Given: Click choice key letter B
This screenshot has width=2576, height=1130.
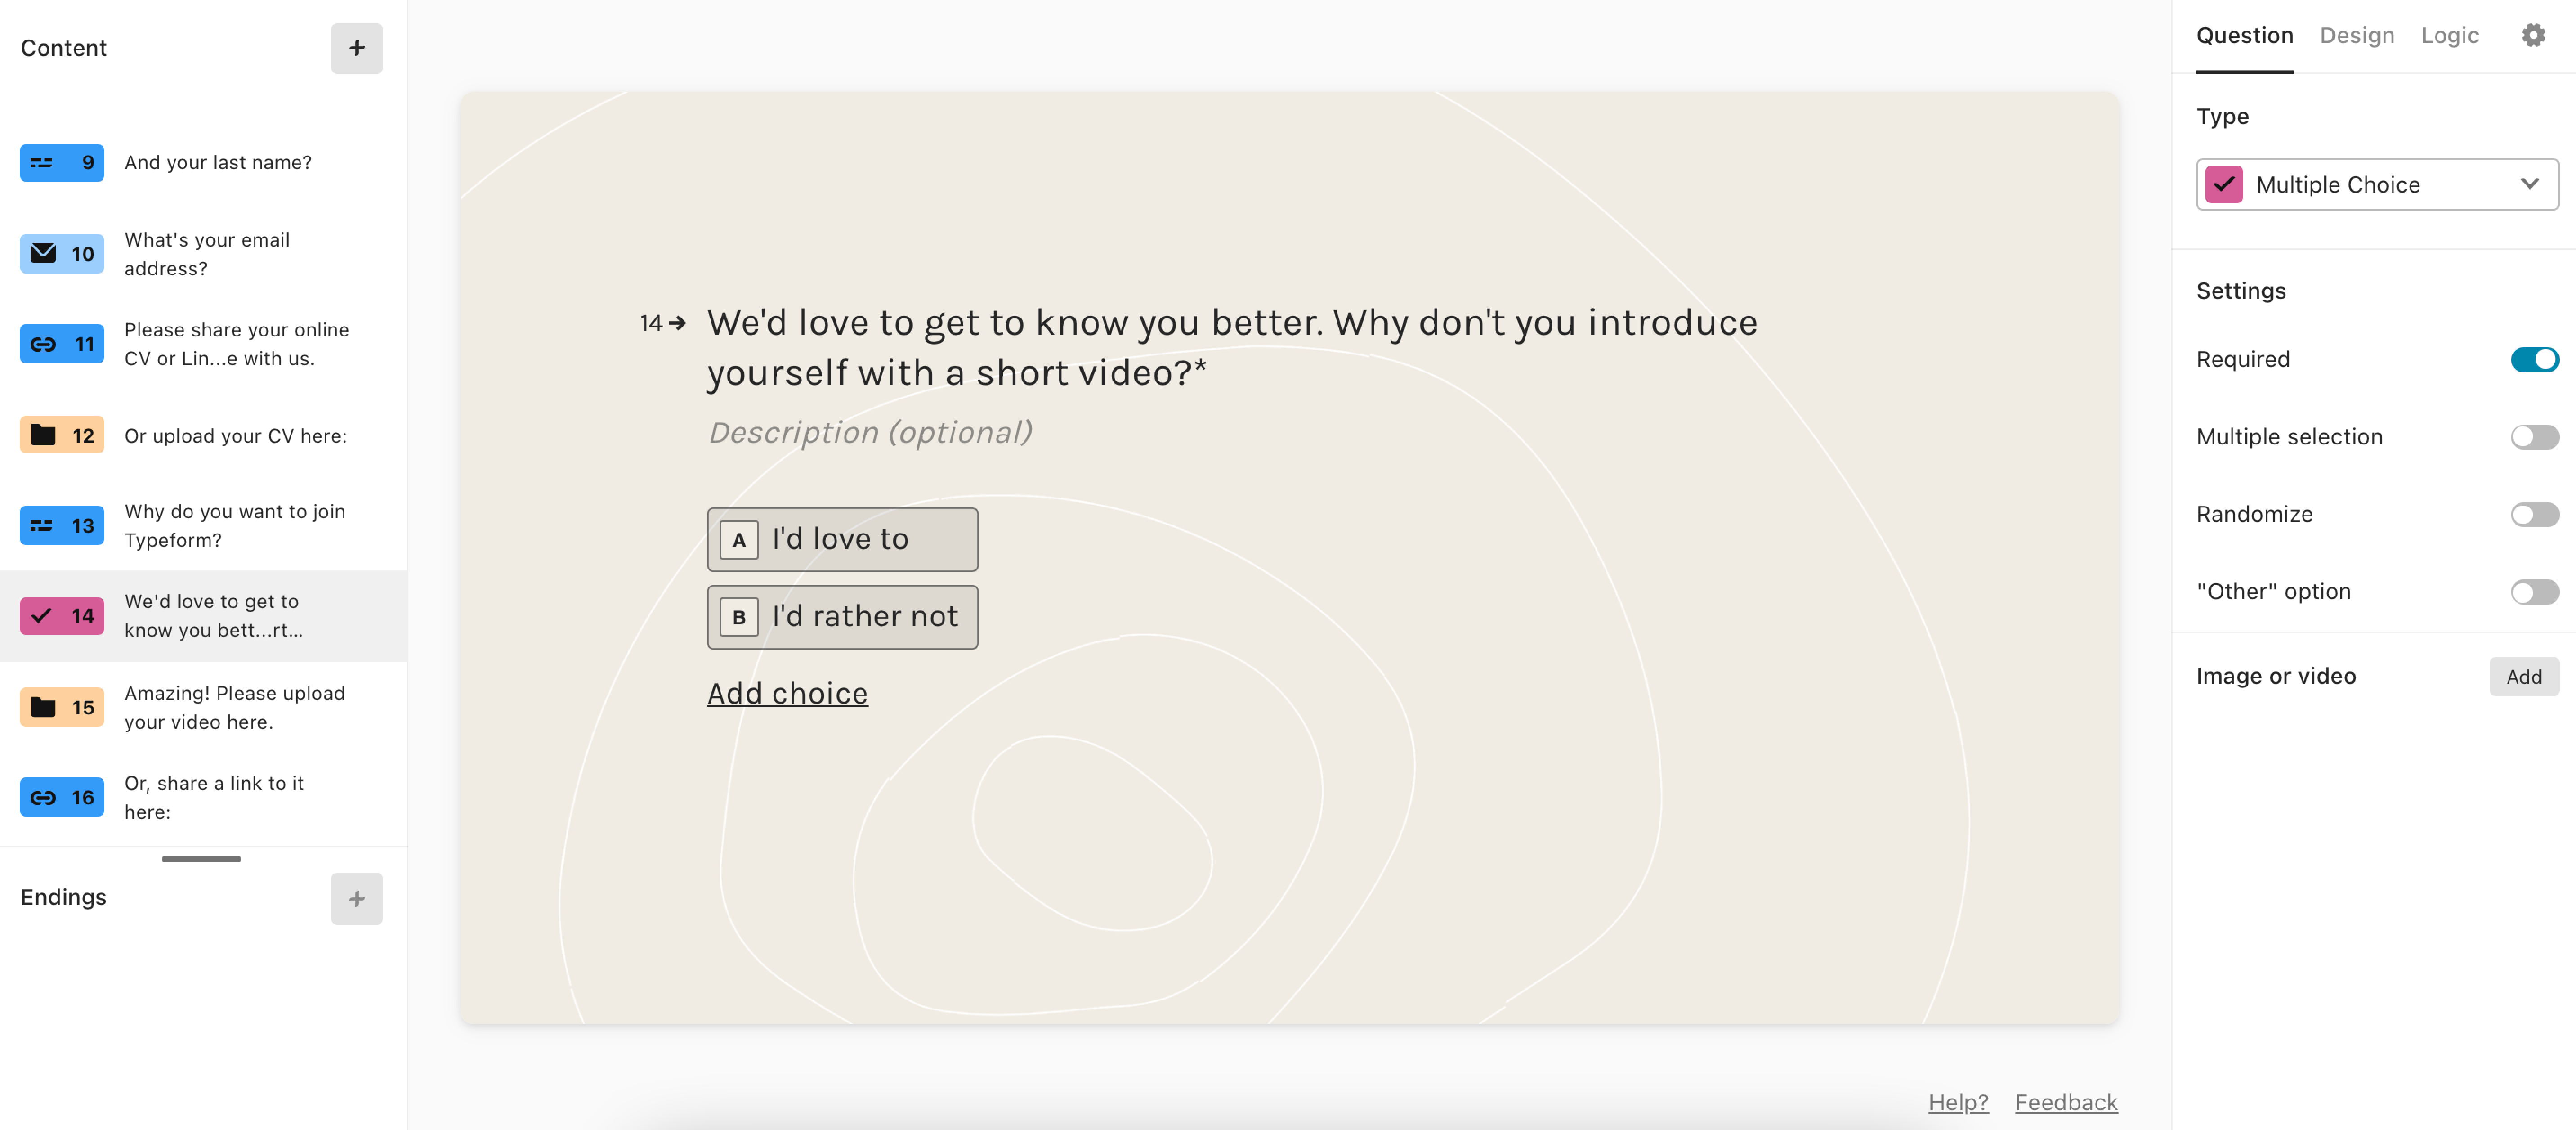Looking at the screenshot, I should 739,617.
